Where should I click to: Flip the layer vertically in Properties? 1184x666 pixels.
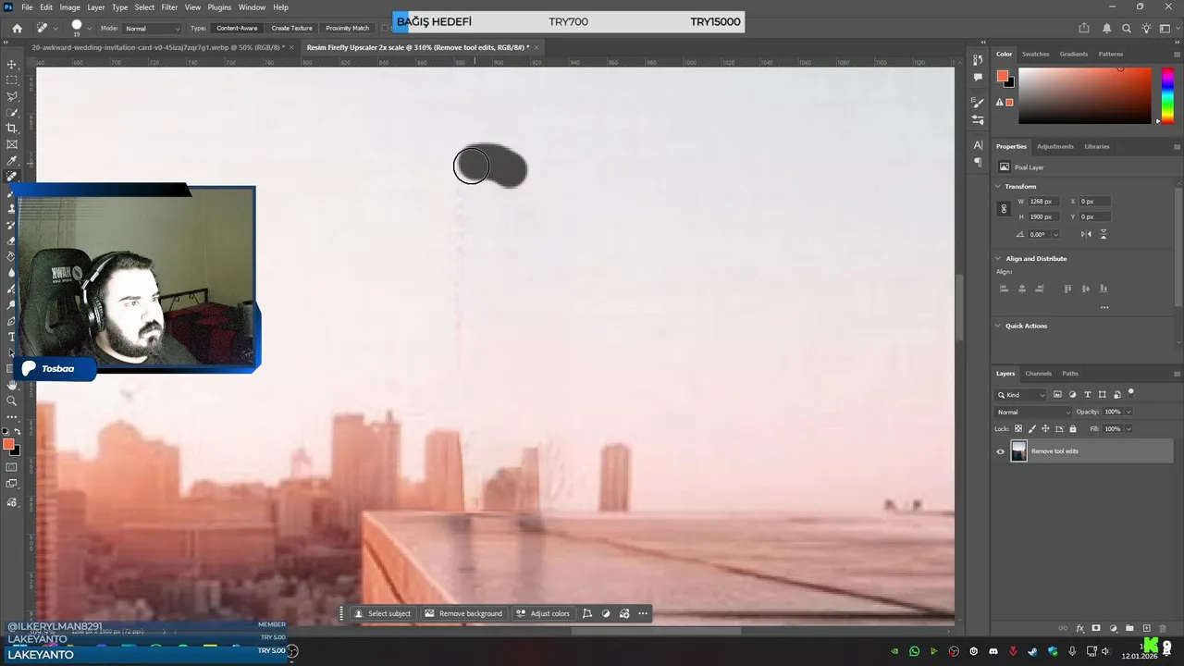point(1103,234)
